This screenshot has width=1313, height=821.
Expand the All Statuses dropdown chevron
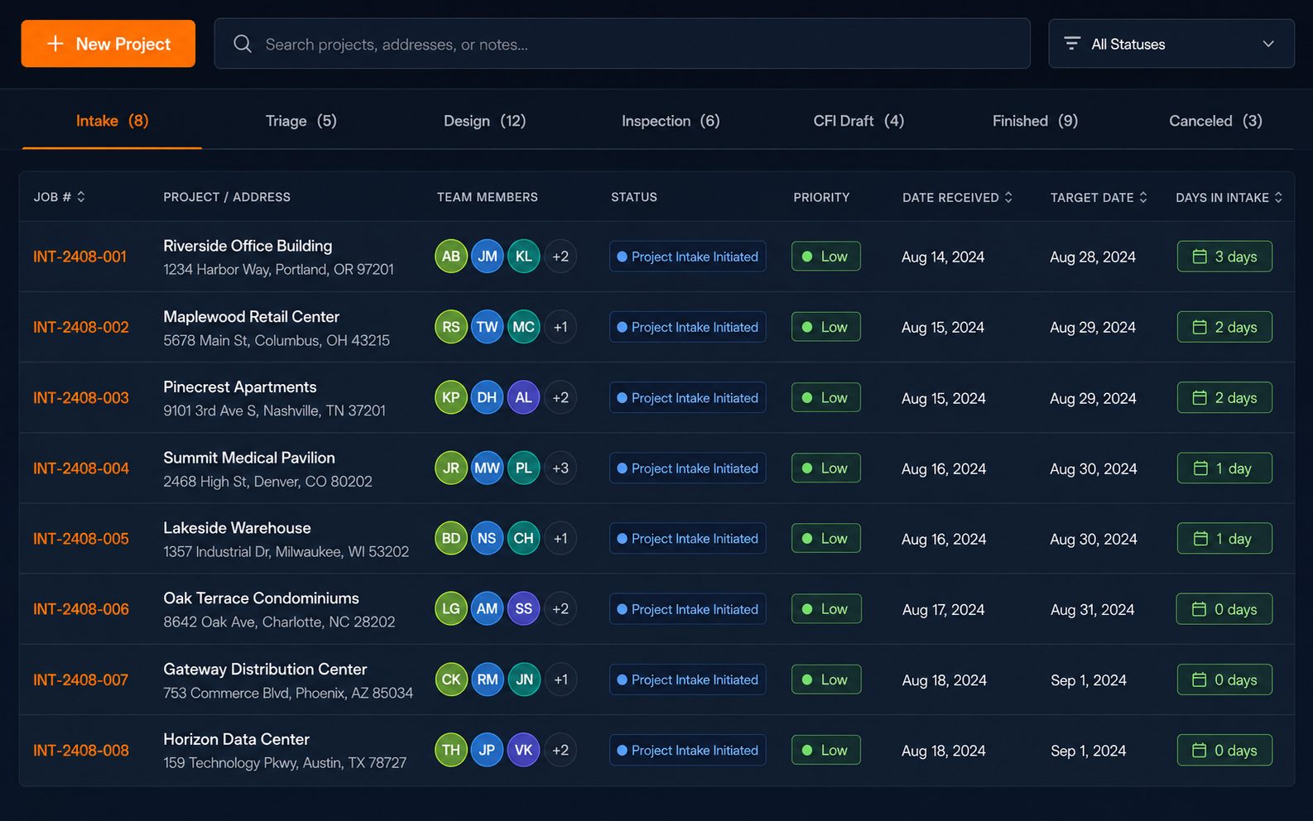(1268, 44)
